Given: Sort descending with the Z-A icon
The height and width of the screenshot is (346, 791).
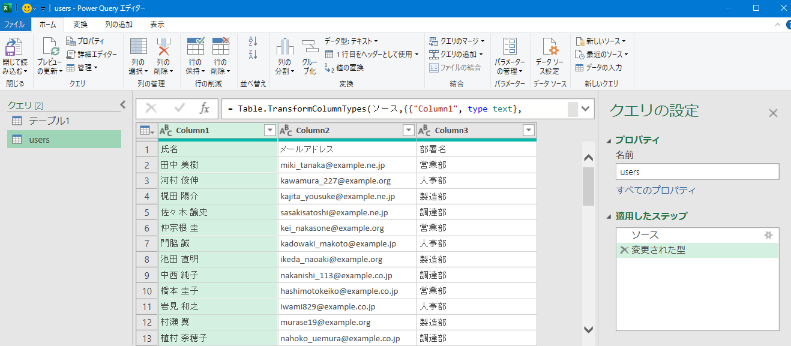Looking at the screenshot, I should coord(253,55).
